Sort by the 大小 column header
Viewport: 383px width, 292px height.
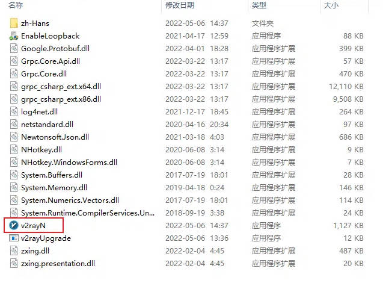pos(331,5)
